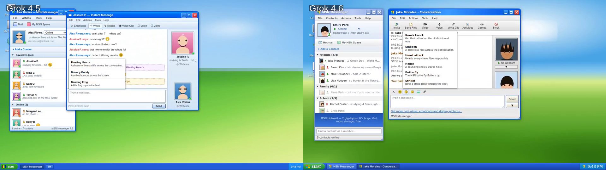The height and width of the screenshot is (170, 606).
Task: Choose the Butterfly wink
Action: [x=430, y=74]
